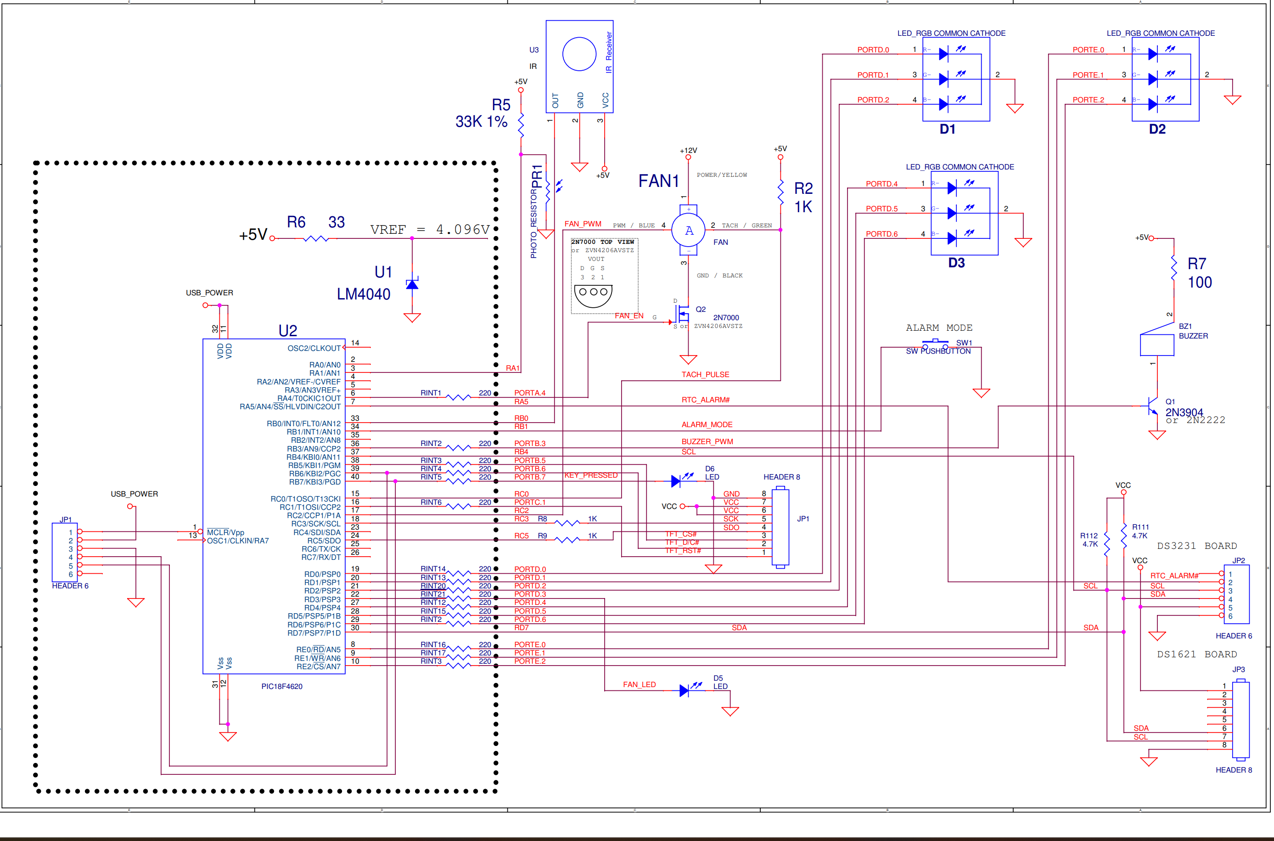1274x841 pixels.
Task: Select the LED_RGB COMMON CATHODE title above D3
Action: coord(960,167)
